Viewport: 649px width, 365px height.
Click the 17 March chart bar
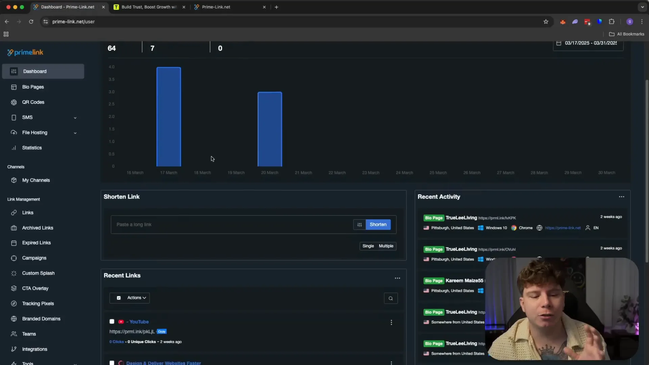click(169, 117)
